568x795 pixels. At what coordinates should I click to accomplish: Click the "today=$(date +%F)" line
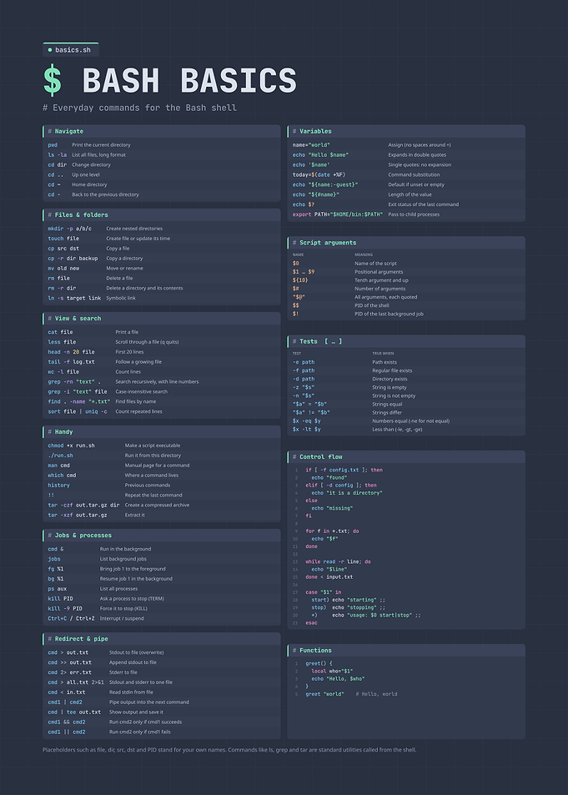[x=319, y=174]
